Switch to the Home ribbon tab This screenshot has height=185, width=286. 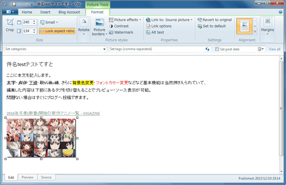click(x=27, y=12)
